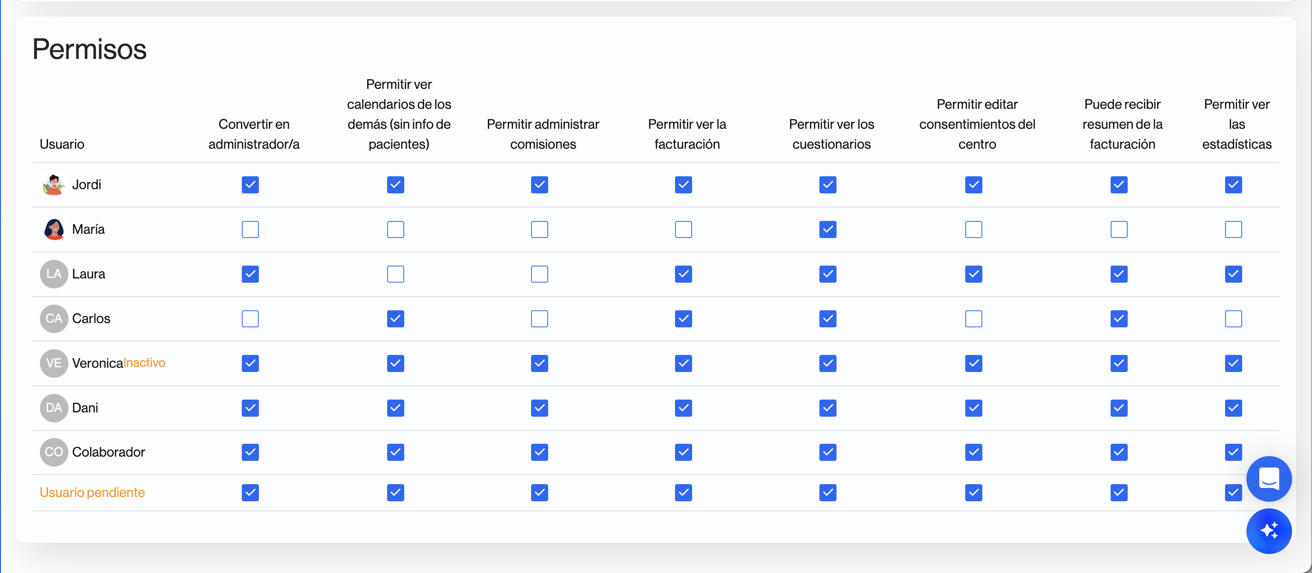1312x573 pixels.
Task: Disable Jordi's billing view permission
Action: [683, 185]
